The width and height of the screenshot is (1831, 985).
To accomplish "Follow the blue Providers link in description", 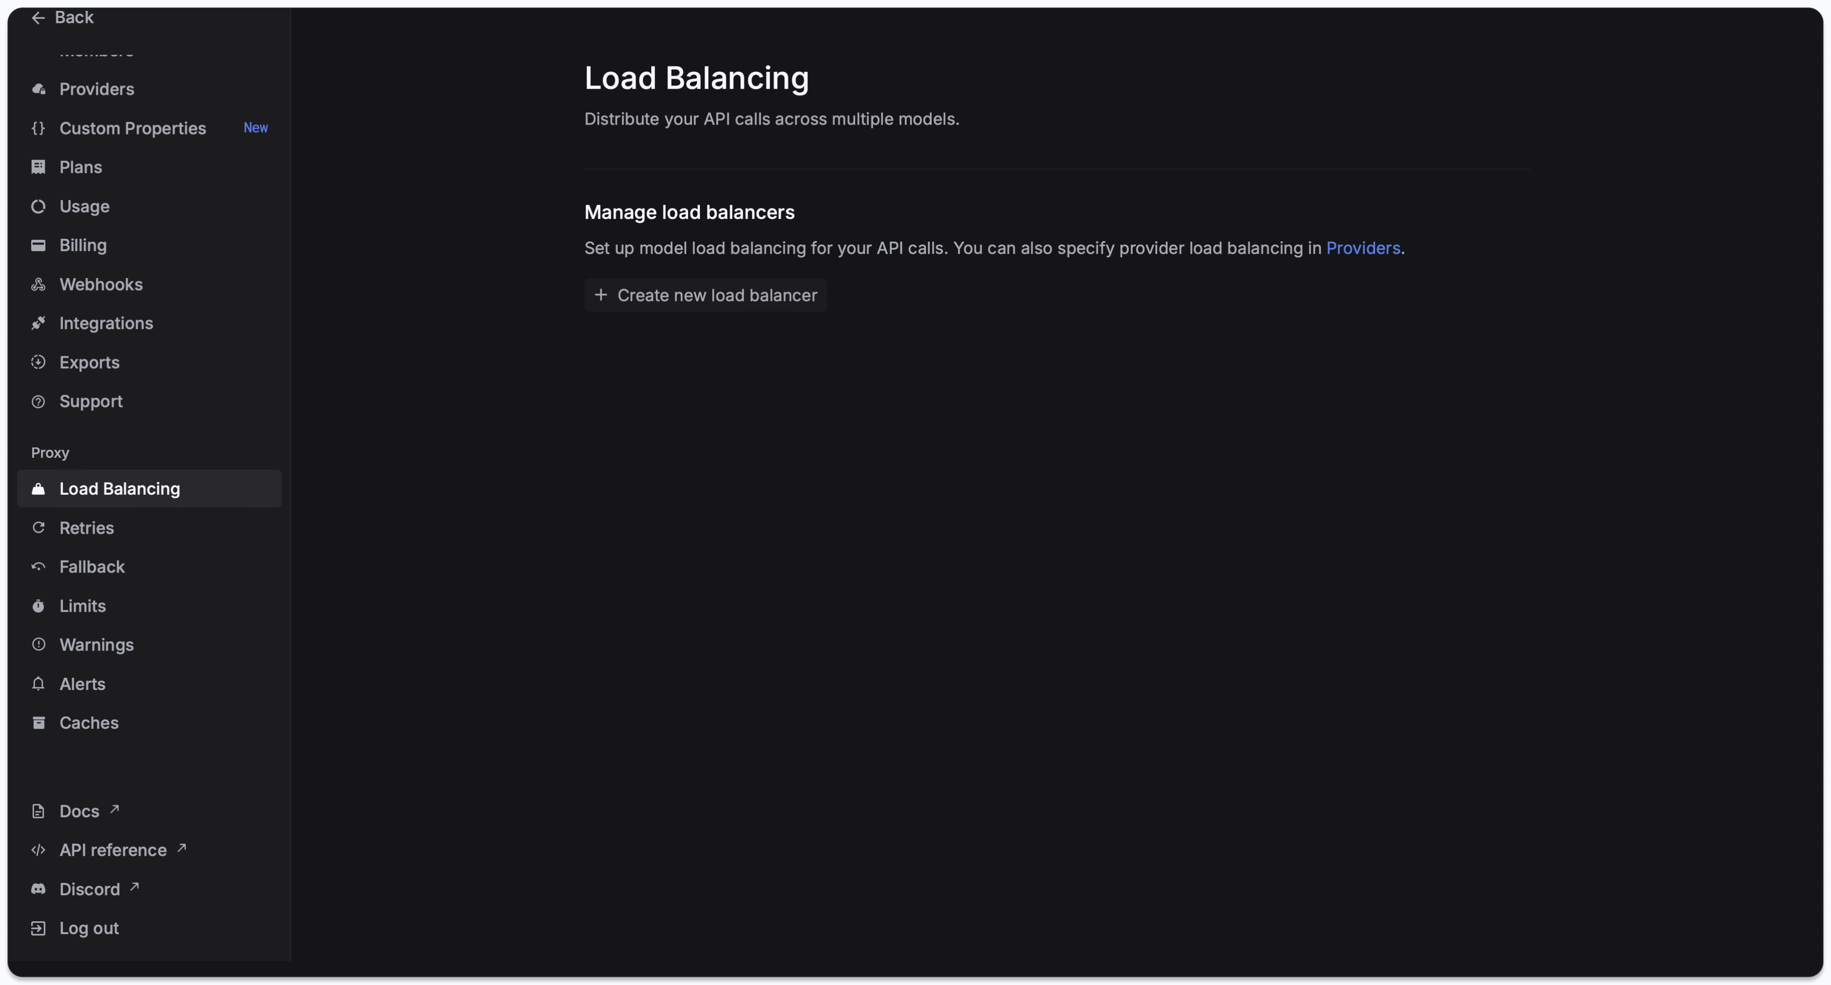I will pos(1362,248).
